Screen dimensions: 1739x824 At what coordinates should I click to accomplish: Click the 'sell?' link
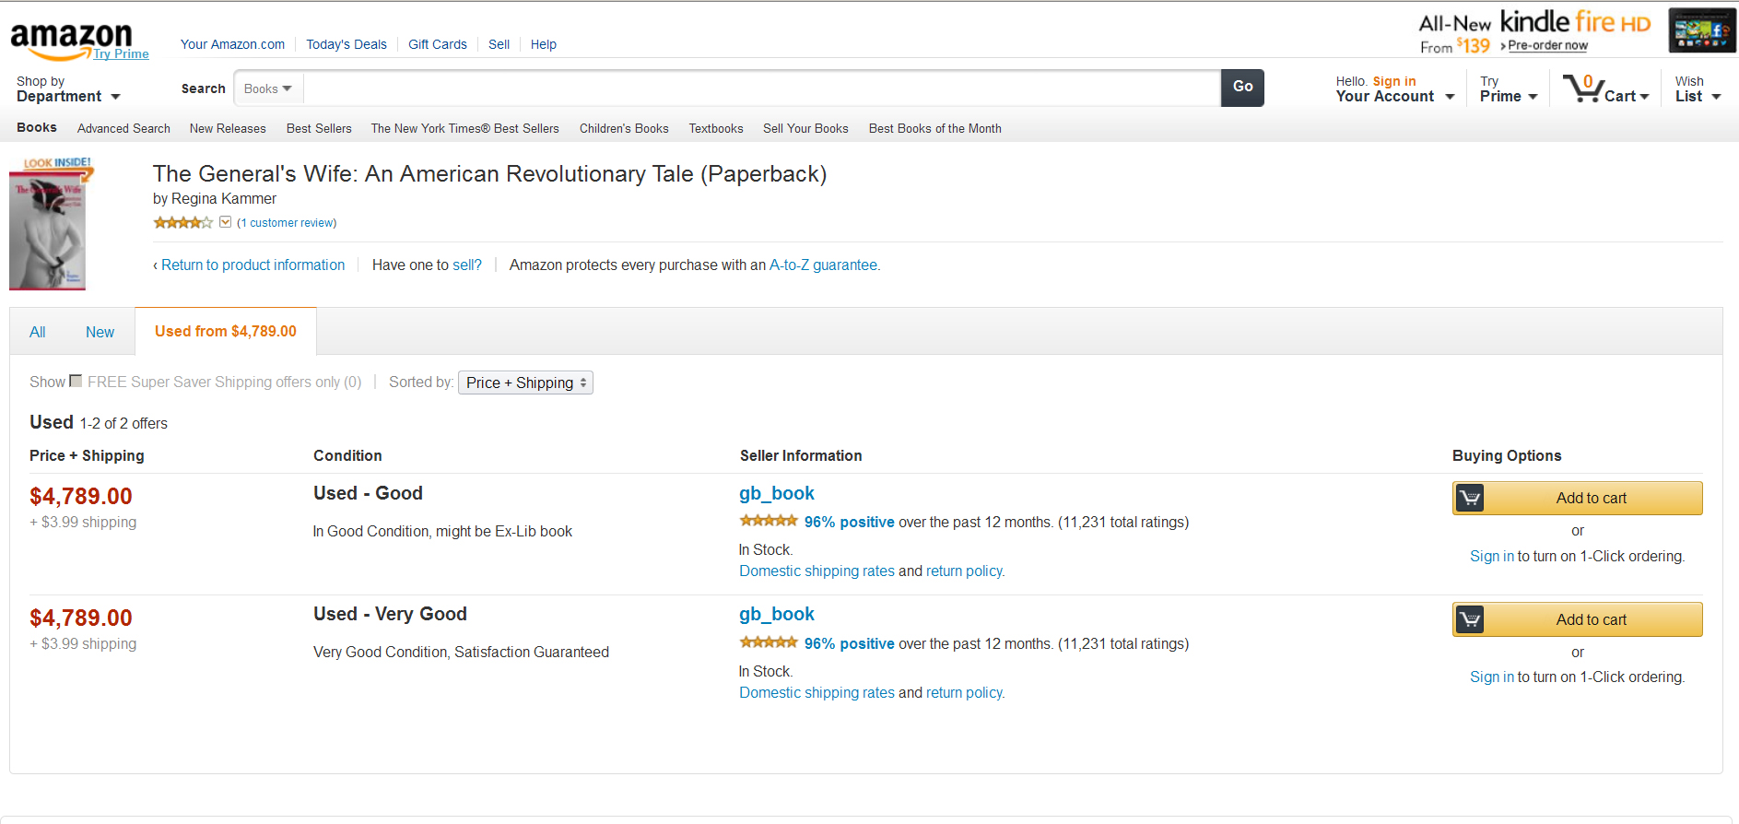(467, 265)
